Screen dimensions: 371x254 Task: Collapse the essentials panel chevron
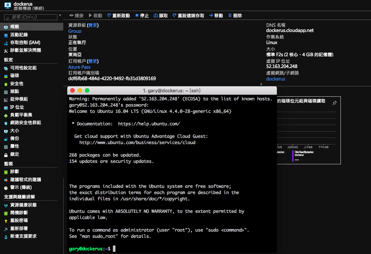pyautogui.click(x=261, y=84)
